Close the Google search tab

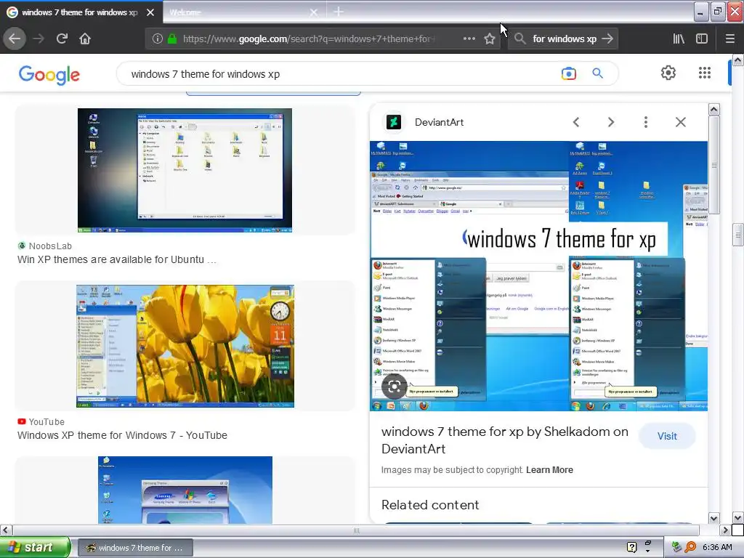(x=150, y=12)
